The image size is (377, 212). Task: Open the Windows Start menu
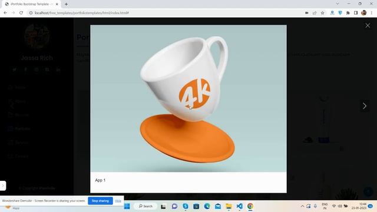(127, 206)
